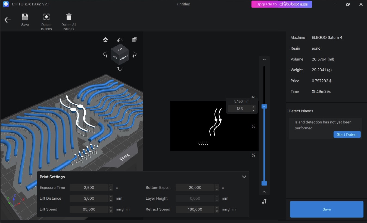Decrease layer number 183 with stepper
367x223 pixels.
click(x=253, y=110)
